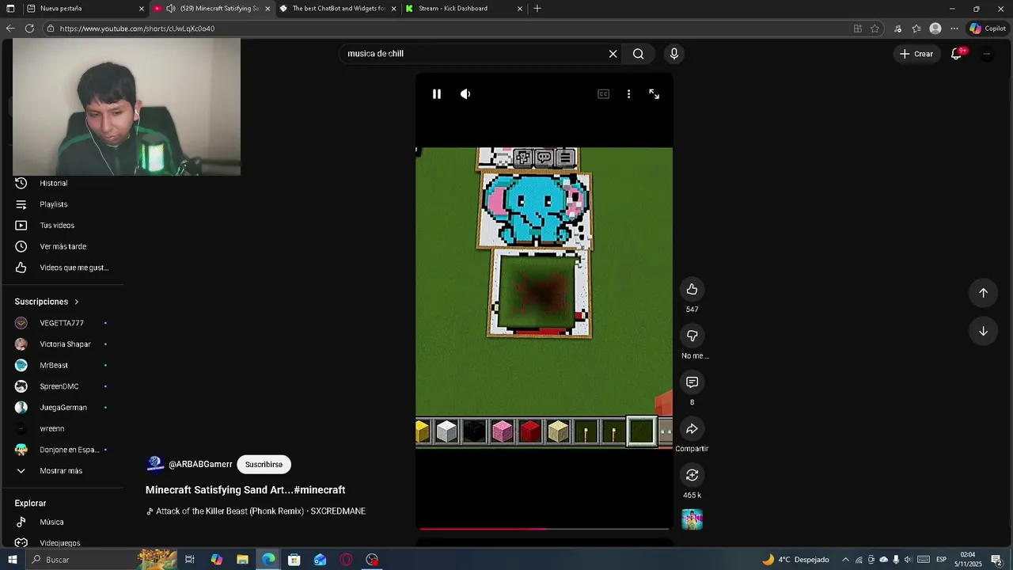Go to the next Short
Viewport: 1013px width, 570px height.
[x=983, y=331]
